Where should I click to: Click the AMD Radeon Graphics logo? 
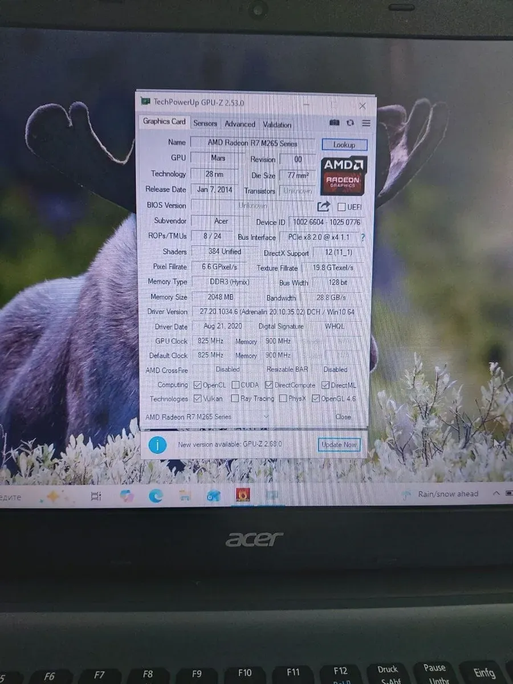344,176
